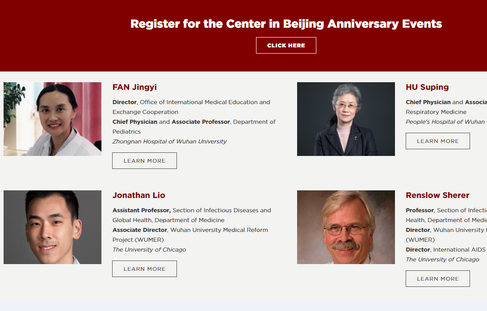Image resolution: width=487 pixels, height=311 pixels.
Task: Click the photo beside FAN Jingyi's name
Action: pyautogui.click(x=52, y=119)
